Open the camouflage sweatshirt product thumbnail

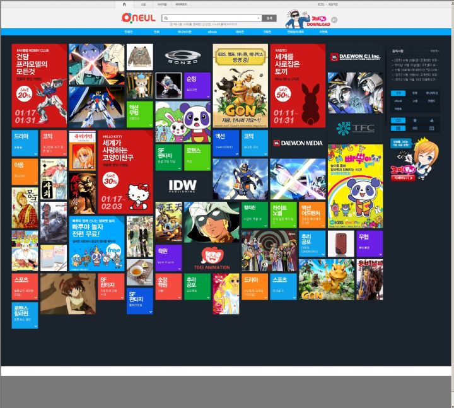tap(140, 57)
